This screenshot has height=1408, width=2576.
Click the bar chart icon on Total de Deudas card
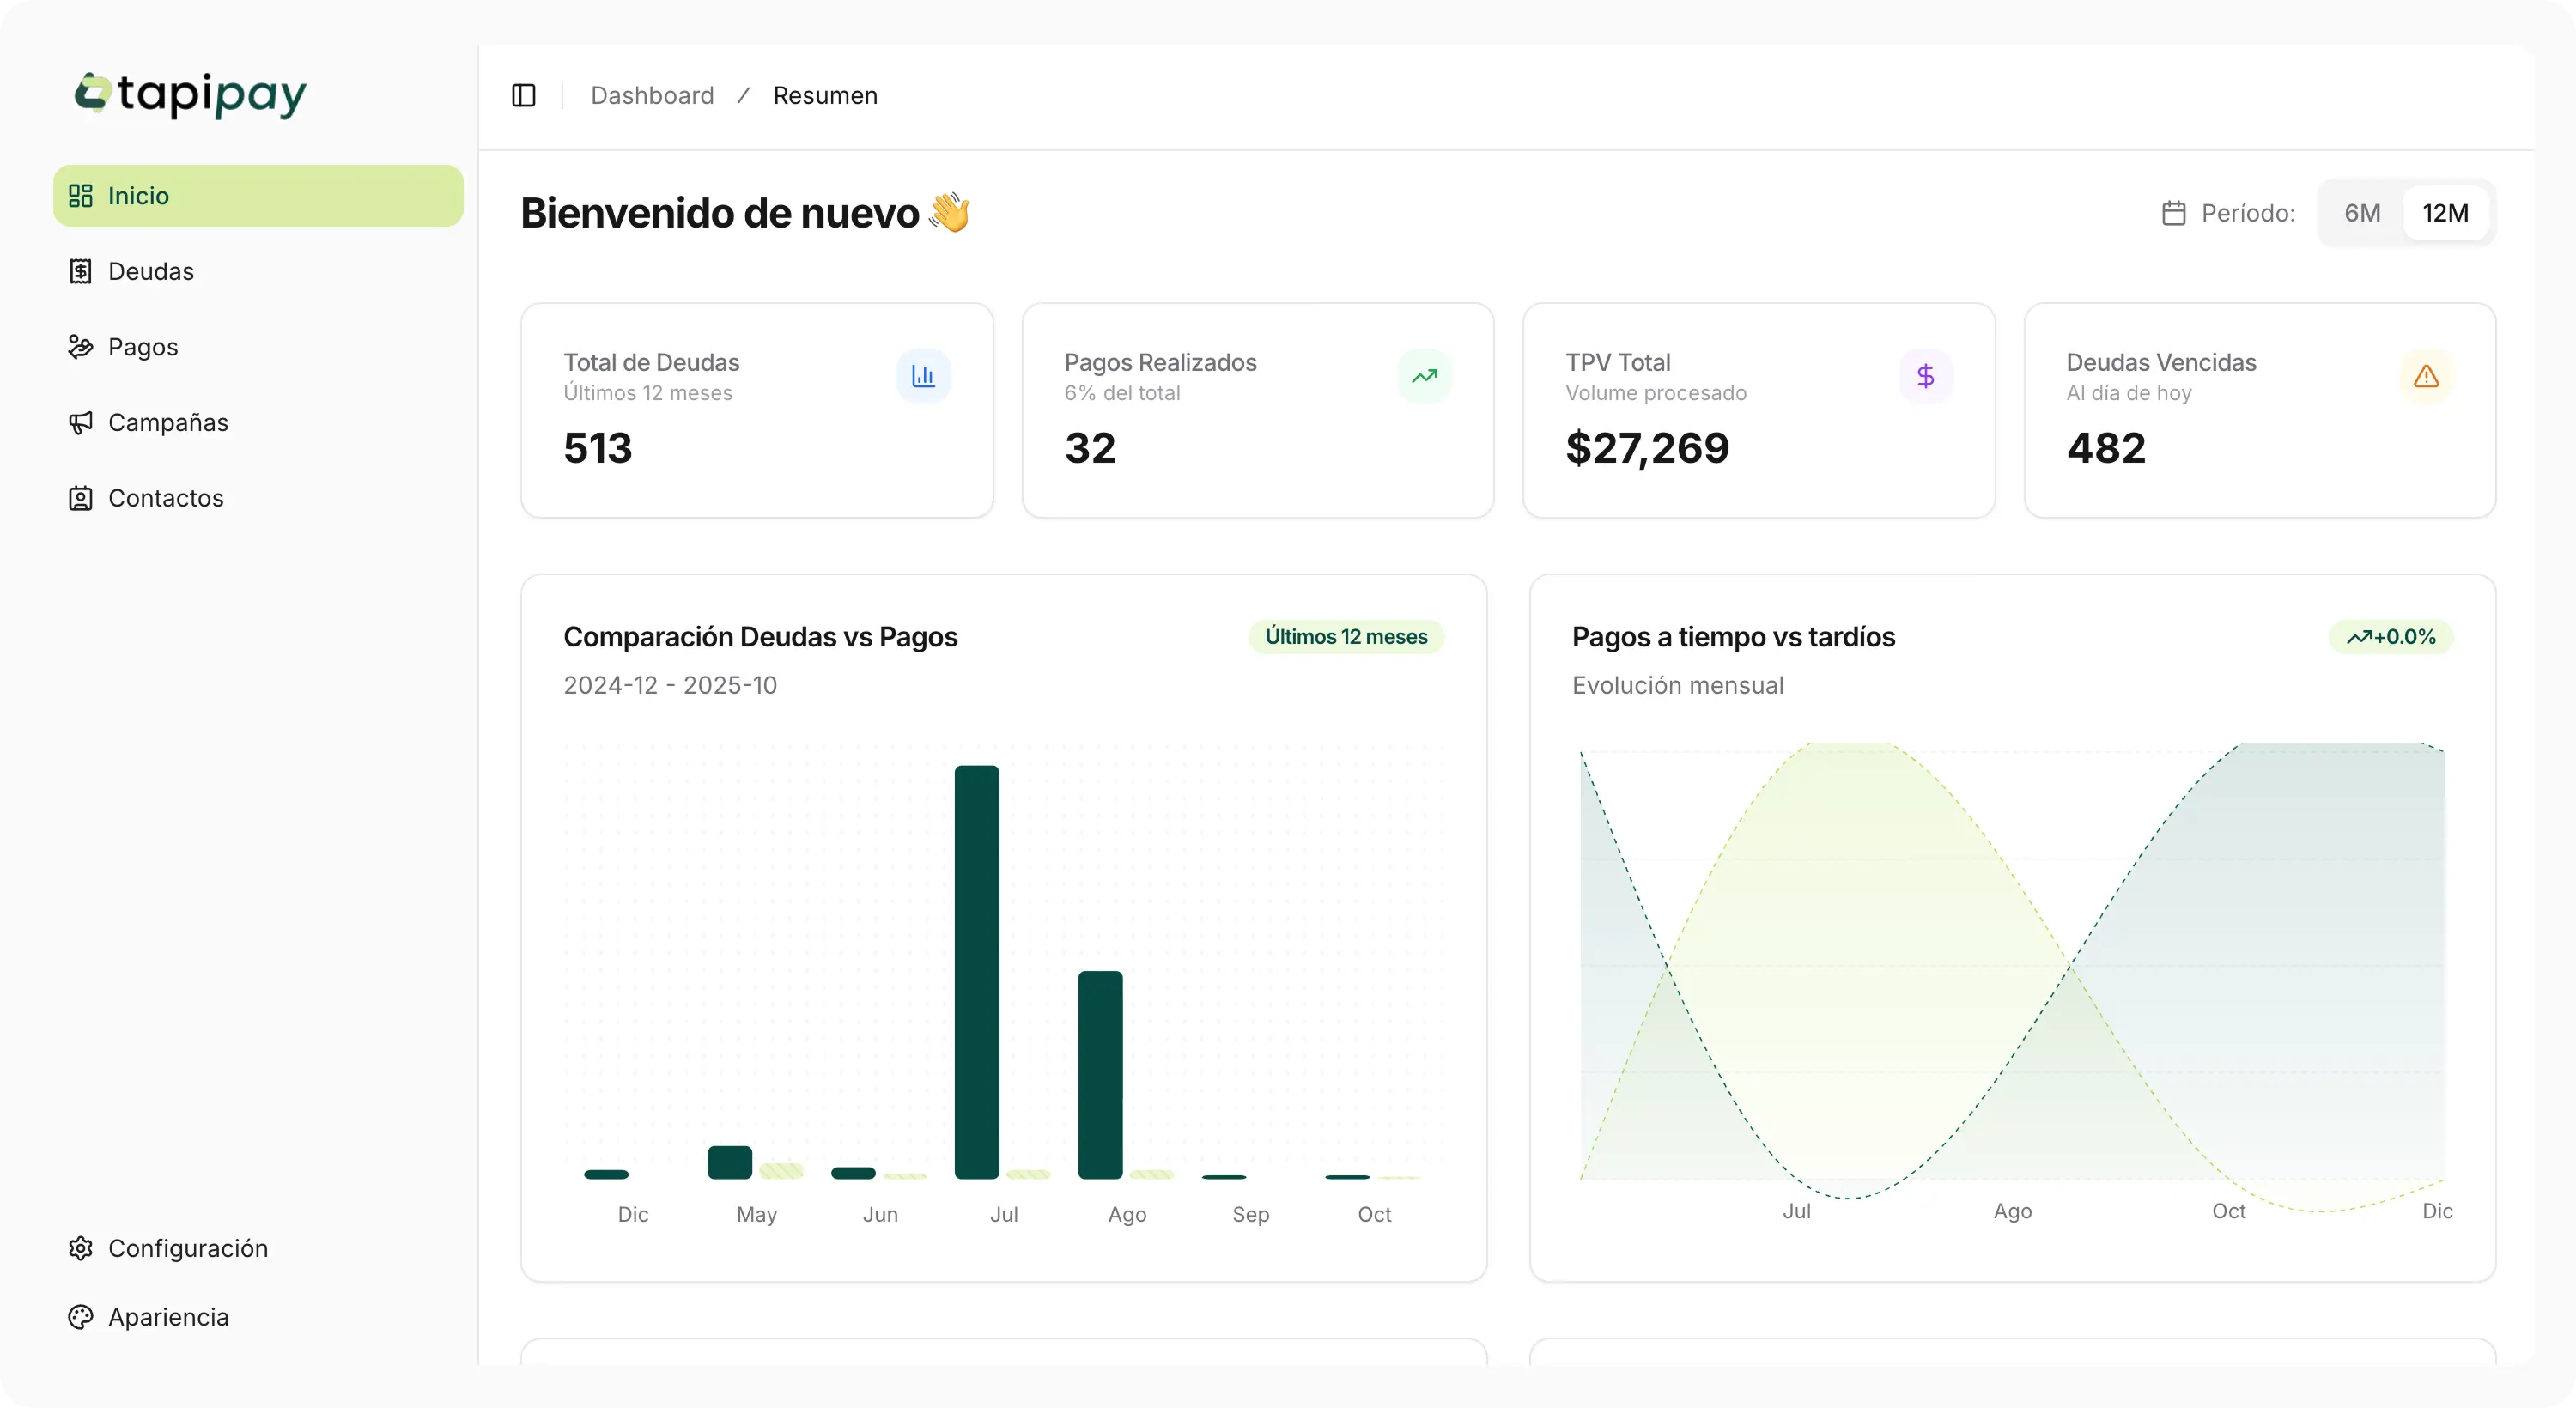tap(923, 376)
